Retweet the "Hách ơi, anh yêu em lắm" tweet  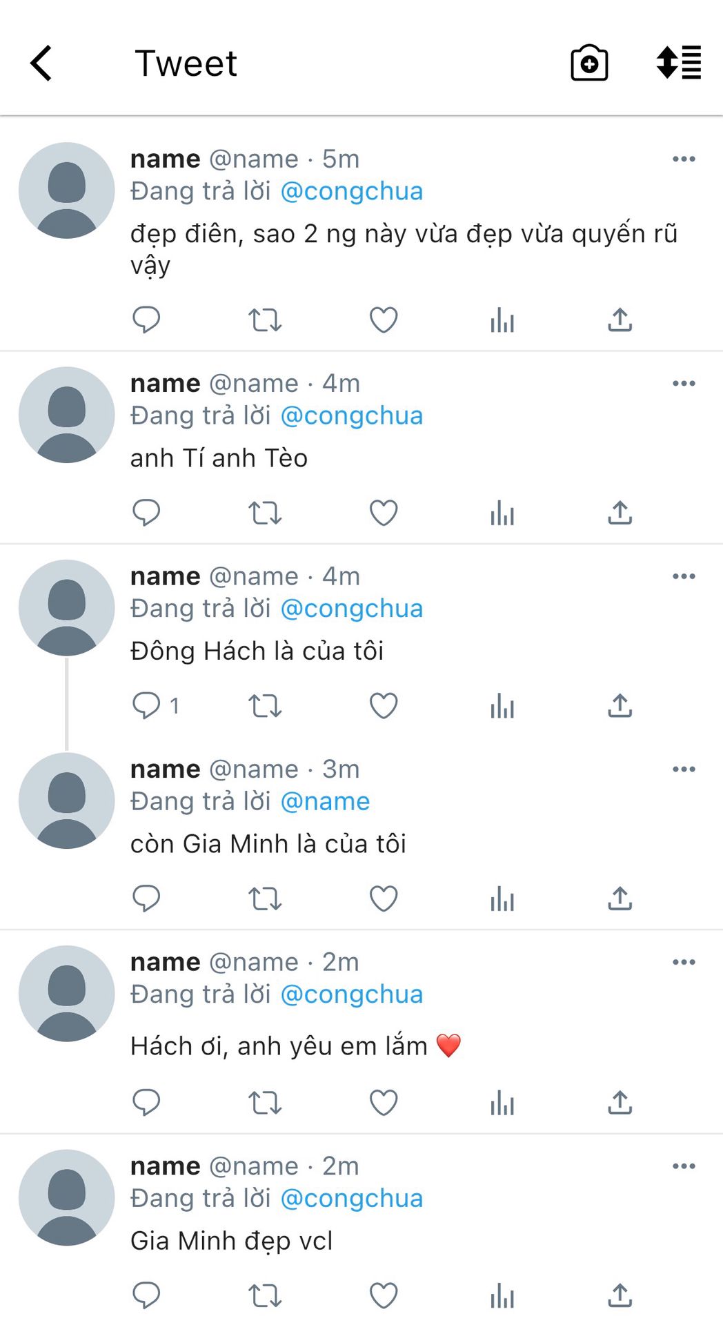tap(265, 1103)
